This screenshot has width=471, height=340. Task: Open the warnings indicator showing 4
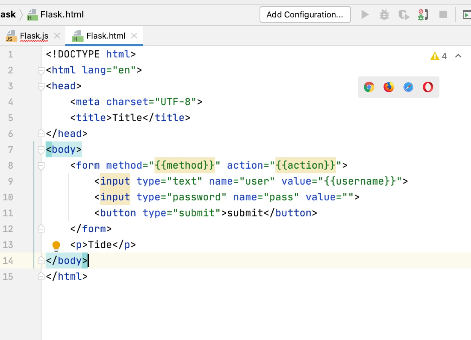pos(438,56)
